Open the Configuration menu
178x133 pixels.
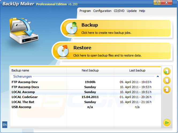pyautogui.click(x=102, y=11)
